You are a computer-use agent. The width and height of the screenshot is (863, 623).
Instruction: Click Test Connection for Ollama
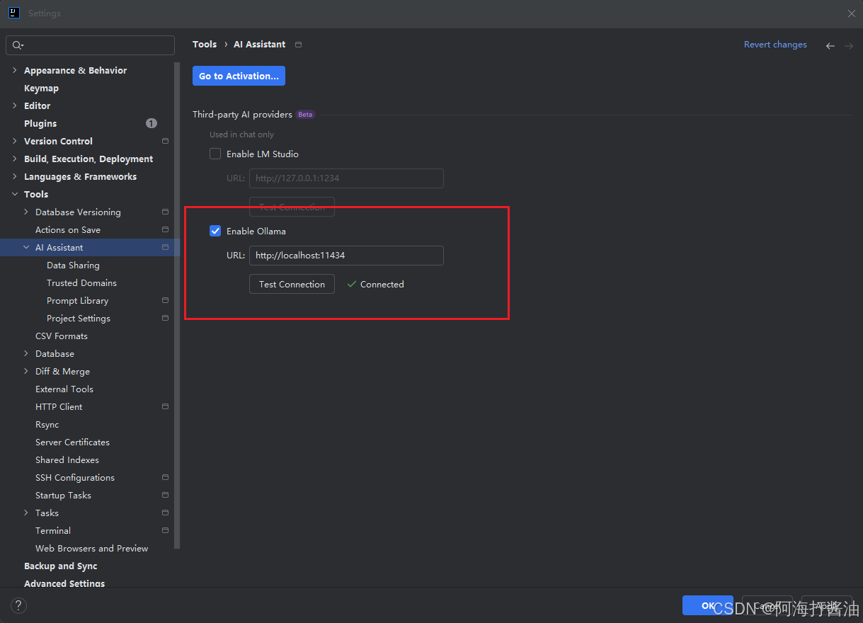click(x=292, y=284)
